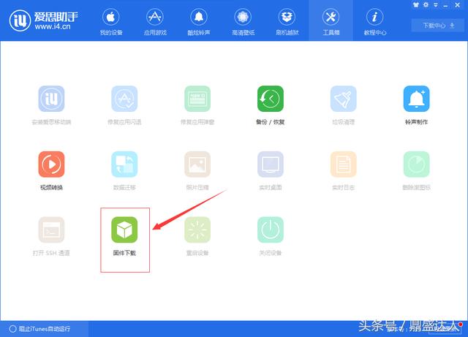This screenshot has height=337, width=468.
Task: Open the 备份/恢复 backup restore tool
Action: [x=271, y=99]
